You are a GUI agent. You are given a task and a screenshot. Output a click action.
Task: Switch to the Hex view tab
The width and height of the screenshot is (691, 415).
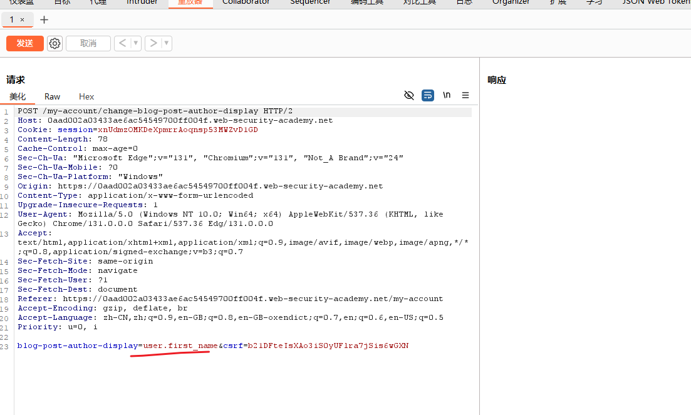pyautogui.click(x=86, y=96)
